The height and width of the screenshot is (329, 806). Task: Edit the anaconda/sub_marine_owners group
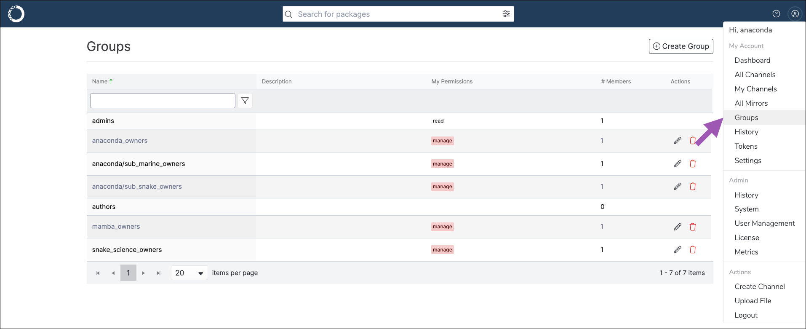[678, 164]
